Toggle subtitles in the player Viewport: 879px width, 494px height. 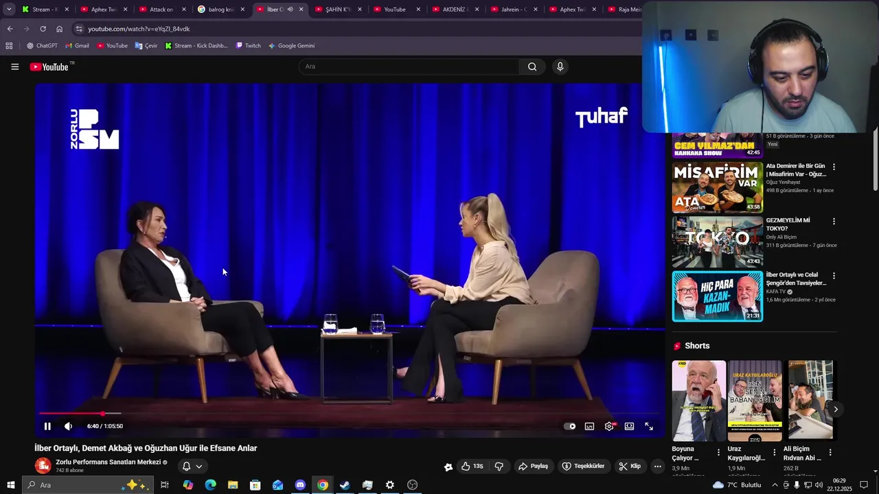[589, 426]
